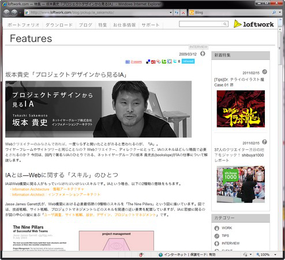Click the orange ユーザ調査、サイト戦略 text
Screen dimensions: 285x260
click(x=100, y=214)
